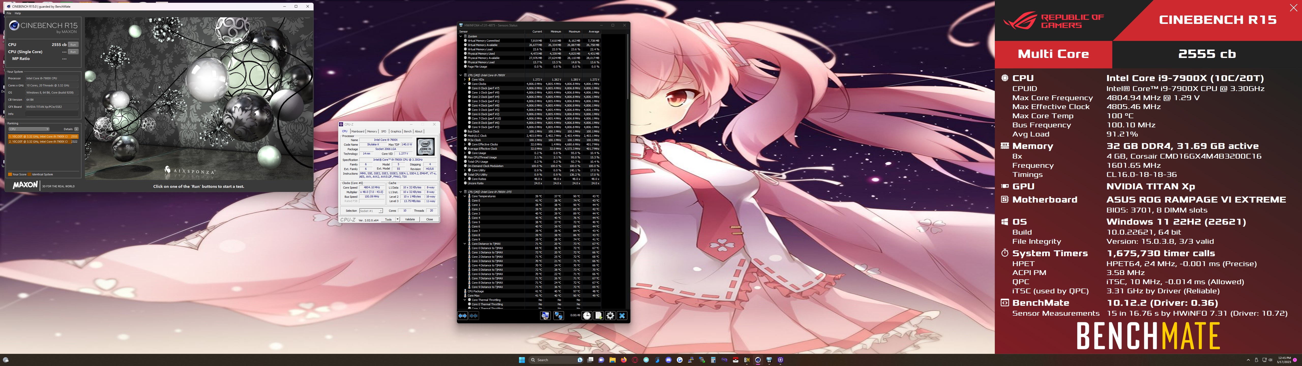Close the BenchMate result overlay

point(1293,8)
